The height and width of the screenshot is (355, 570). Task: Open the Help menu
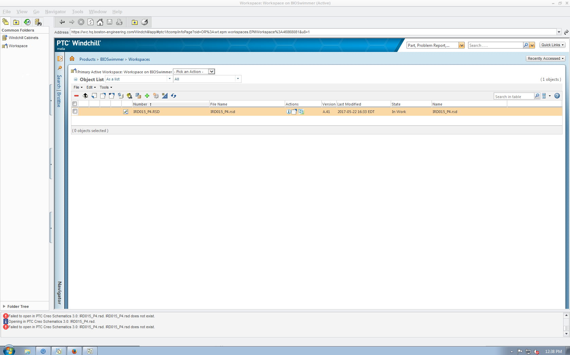(x=117, y=12)
